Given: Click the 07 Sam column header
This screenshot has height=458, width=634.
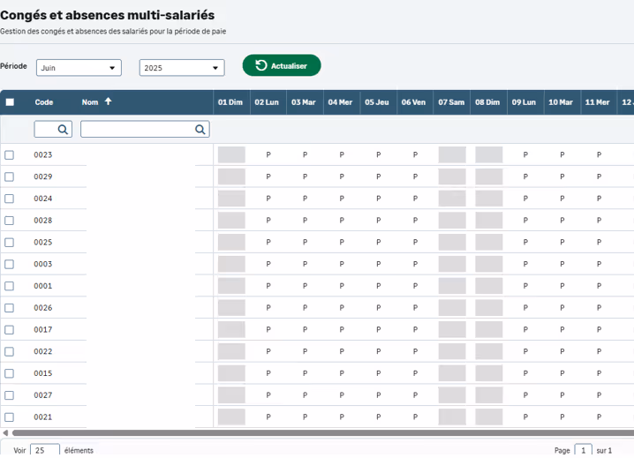Looking at the screenshot, I should pyautogui.click(x=451, y=102).
